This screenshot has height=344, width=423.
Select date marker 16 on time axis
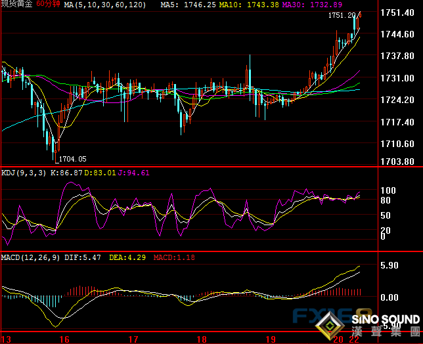(64, 339)
